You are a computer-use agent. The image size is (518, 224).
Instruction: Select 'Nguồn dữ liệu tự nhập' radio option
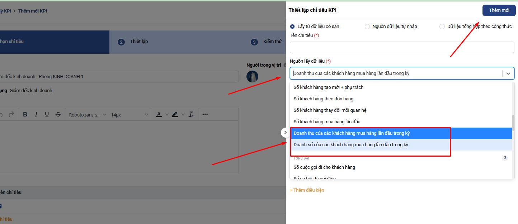point(367,27)
